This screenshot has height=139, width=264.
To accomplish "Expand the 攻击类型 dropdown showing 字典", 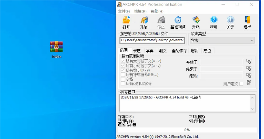I will tap(222, 41).
